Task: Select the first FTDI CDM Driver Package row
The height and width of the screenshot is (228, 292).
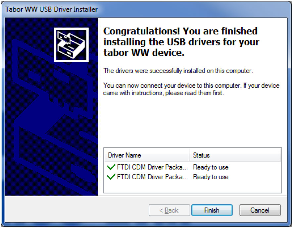Action: [x=193, y=167]
